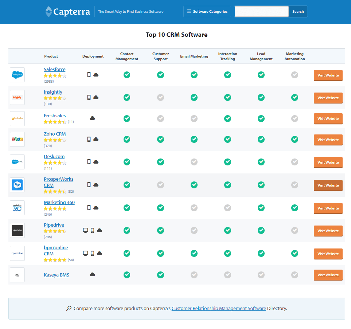Screen dimensions: 351x329
Task: Visit Website for Freshsales
Action: (328, 119)
